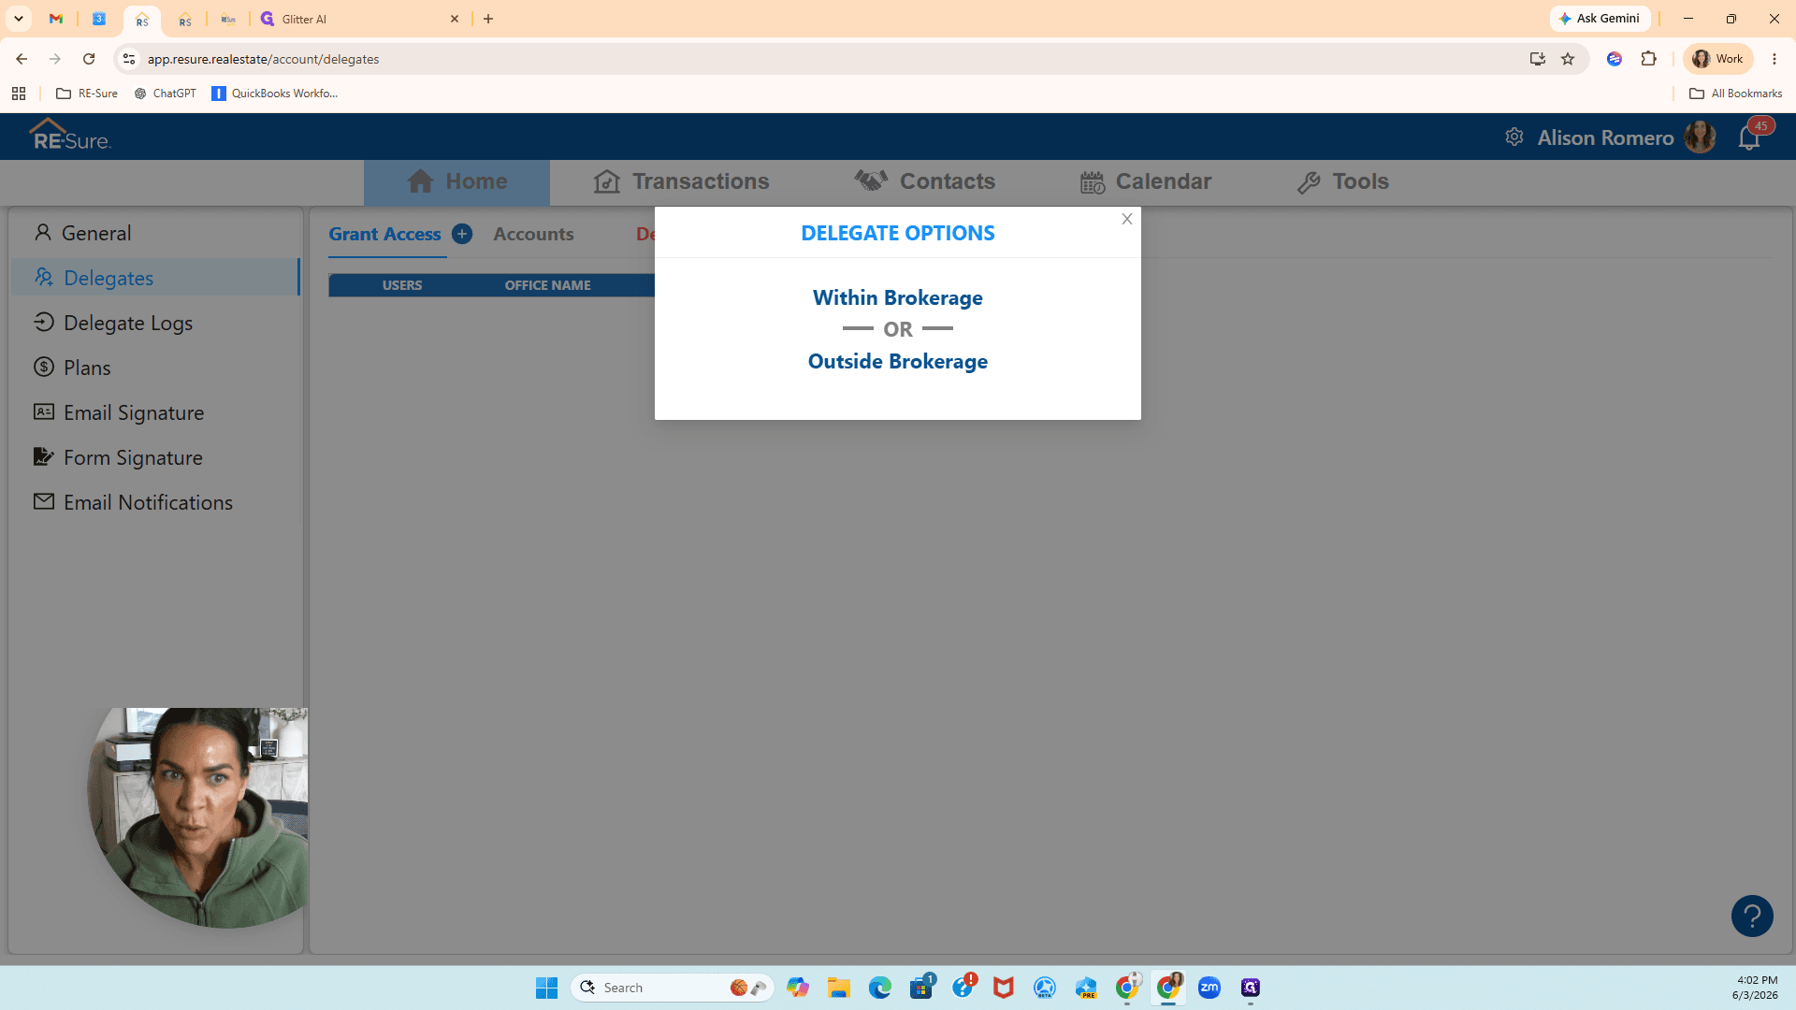The image size is (1796, 1010).
Task: Open the Windows Start menu
Action: (546, 988)
